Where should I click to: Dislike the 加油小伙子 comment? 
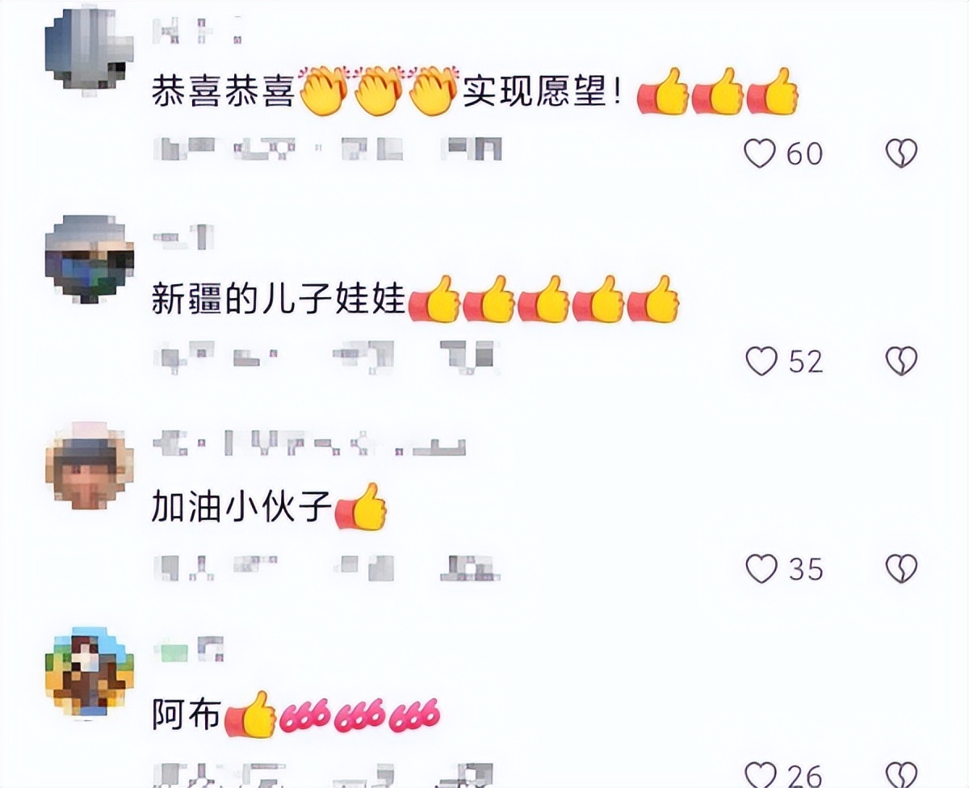click(x=901, y=569)
